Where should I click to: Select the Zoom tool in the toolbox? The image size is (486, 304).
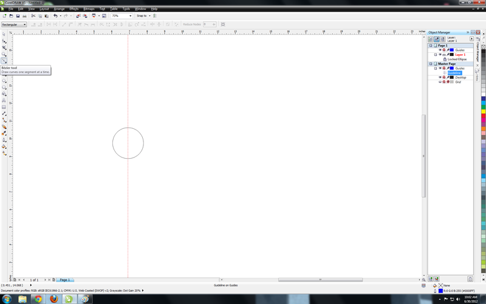(x=4, y=54)
